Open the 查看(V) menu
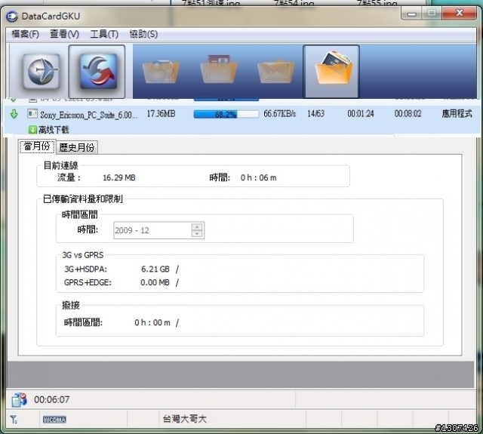This screenshot has height=434, width=483. [x=64, y=34]
